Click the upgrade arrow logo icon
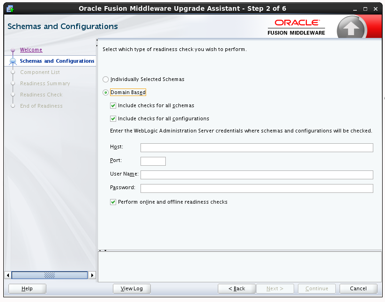 coord(352,28)
